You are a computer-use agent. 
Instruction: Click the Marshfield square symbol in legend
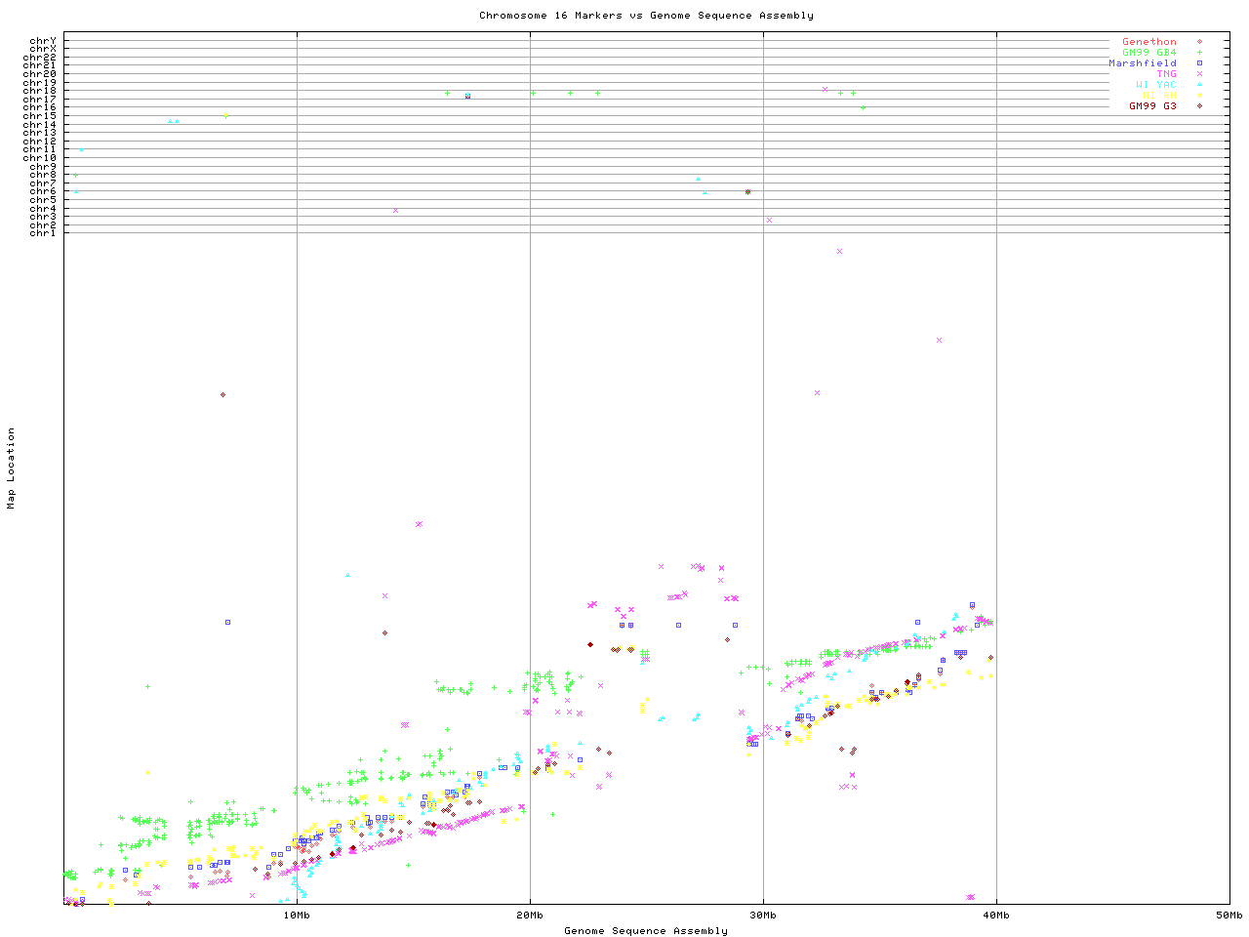click(x=1199, y=63)
